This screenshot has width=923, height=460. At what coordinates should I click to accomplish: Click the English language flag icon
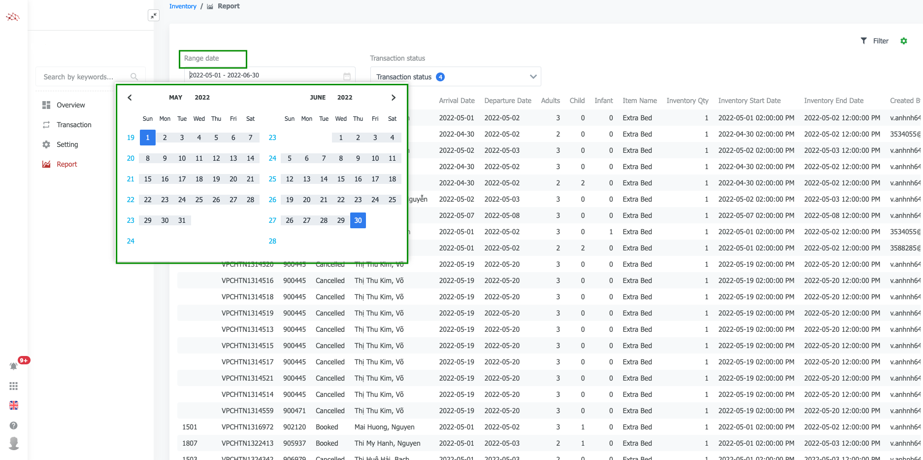click(14, 405)
